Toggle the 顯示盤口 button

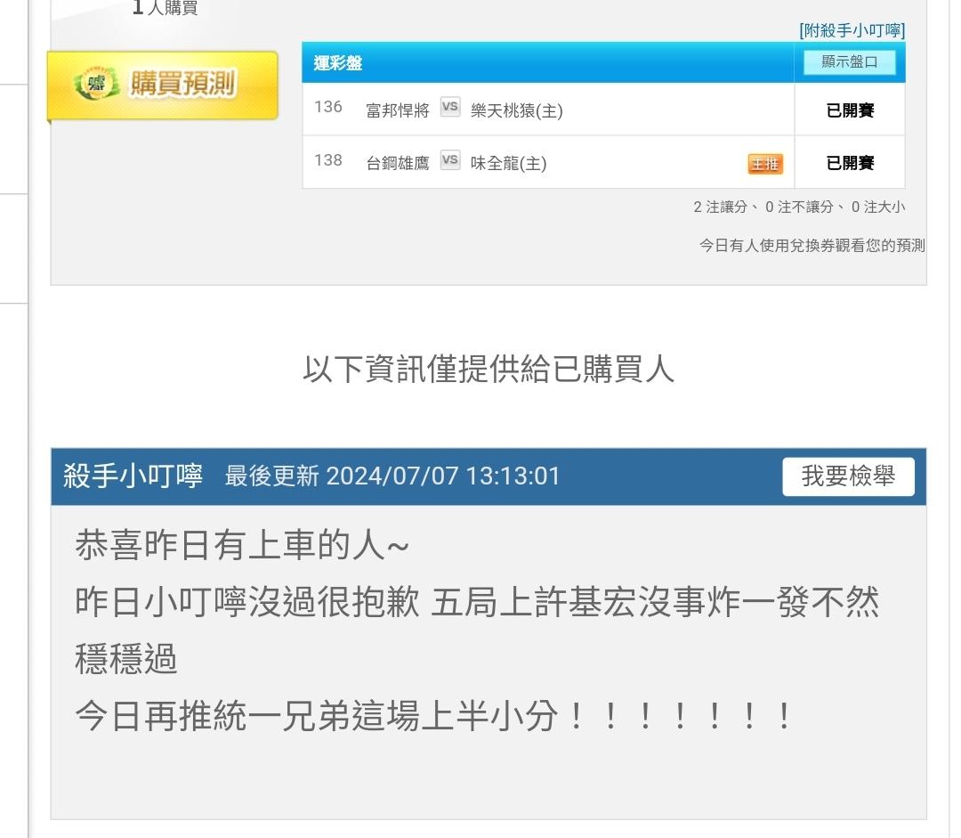tap(850, 62)
